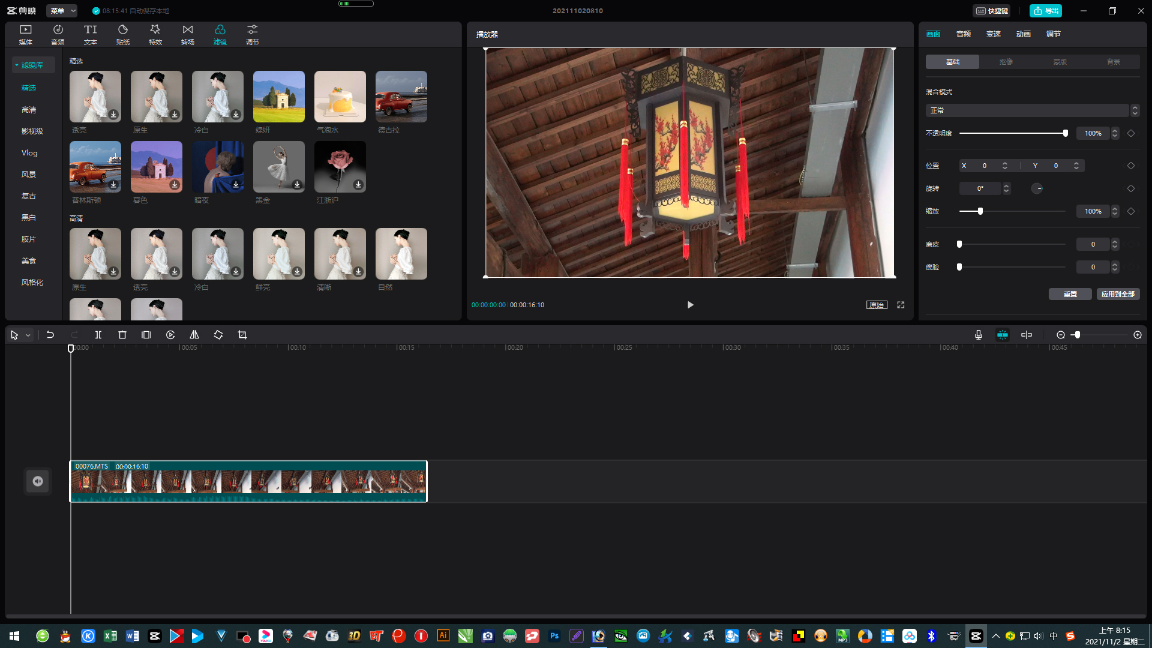
Task: Click the position Y value stepper
Action: (1076, 166)
